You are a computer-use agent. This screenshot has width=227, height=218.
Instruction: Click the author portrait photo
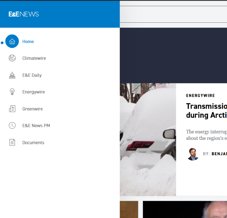(x=193, y=154)
